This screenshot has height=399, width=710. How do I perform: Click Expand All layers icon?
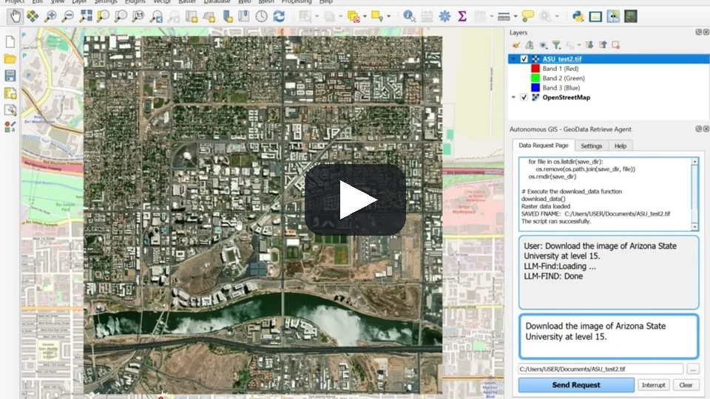589,45
